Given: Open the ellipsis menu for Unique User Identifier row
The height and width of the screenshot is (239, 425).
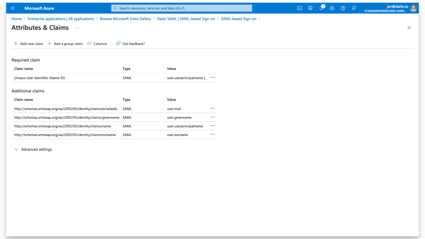Looking at the screenshot, I should [x=212, y=77].
